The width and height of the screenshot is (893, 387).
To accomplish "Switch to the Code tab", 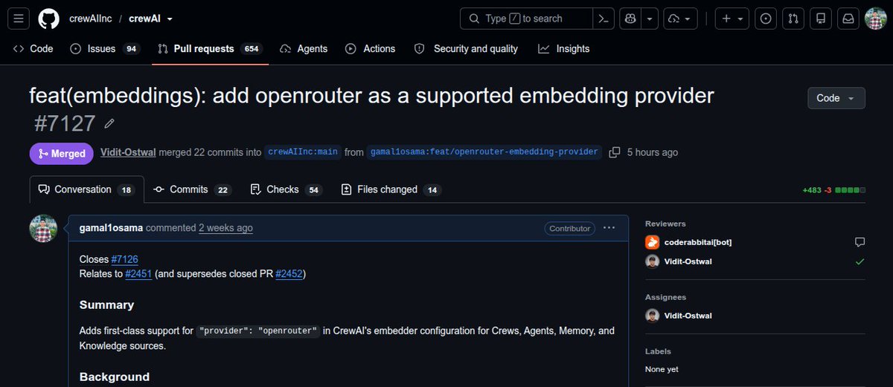I will point(33,48).
